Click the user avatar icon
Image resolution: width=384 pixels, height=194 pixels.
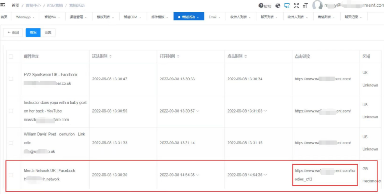[318, 5]
